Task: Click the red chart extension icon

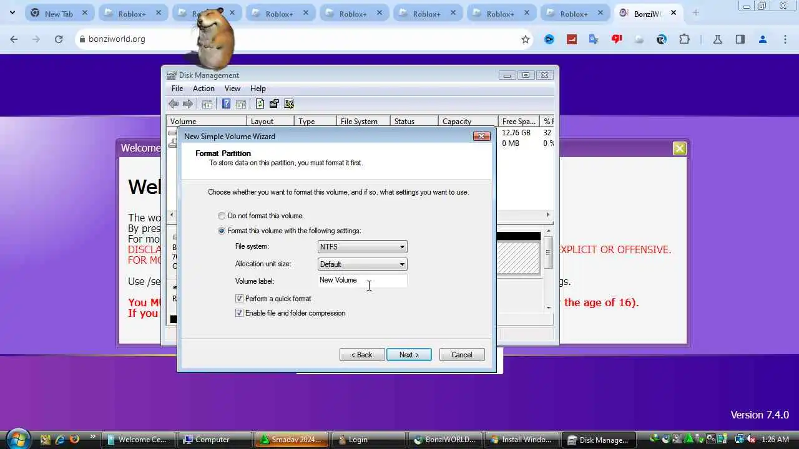Action: (x=571, y=39)
